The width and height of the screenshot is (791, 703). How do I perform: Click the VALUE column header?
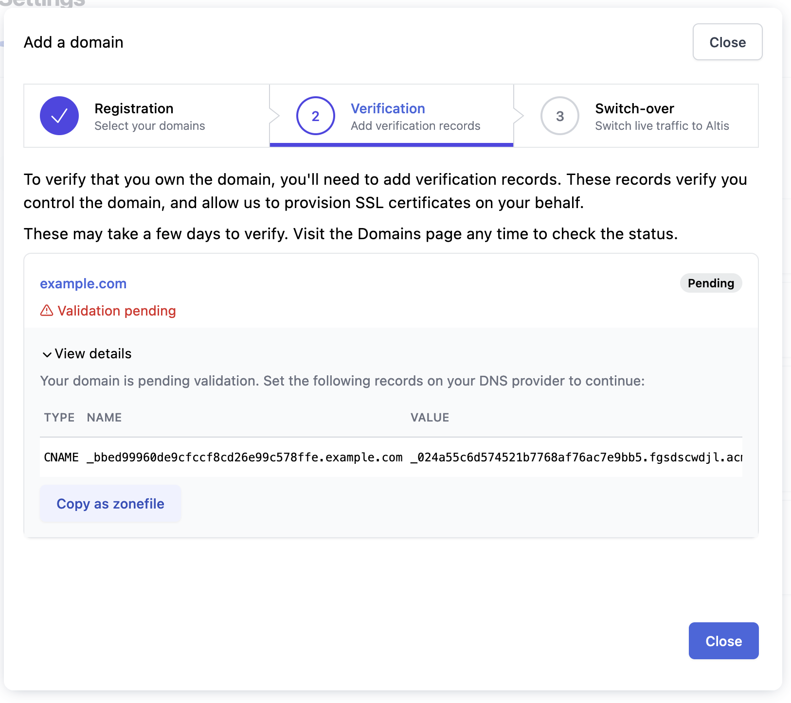(x=430, y=417)
